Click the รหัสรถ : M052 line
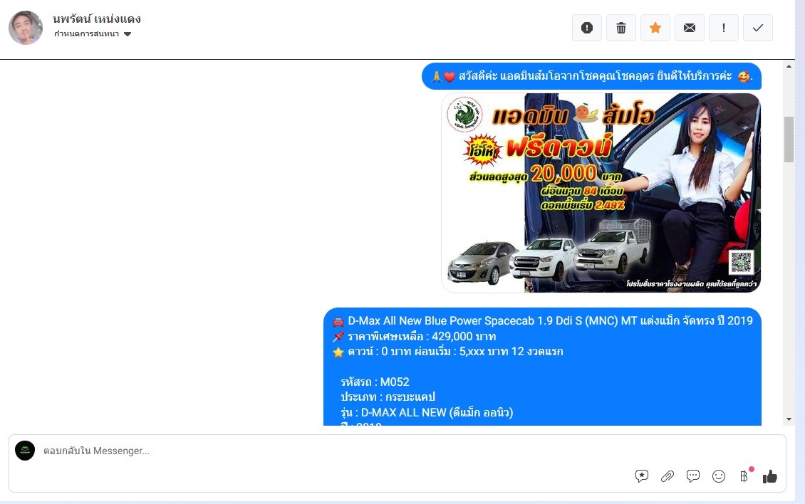 click(375, 382)
